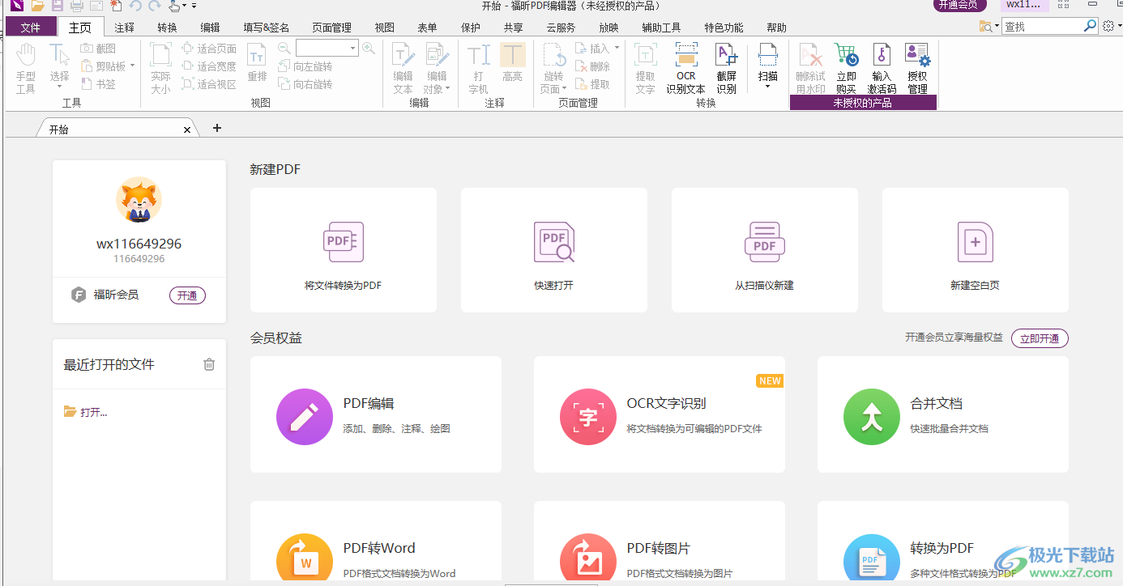
Task: Expand the Scan (扫描) dropdown
Action: (x=768, y=86)
